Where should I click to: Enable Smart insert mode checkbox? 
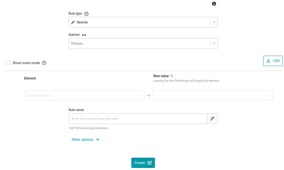point(8,63)
